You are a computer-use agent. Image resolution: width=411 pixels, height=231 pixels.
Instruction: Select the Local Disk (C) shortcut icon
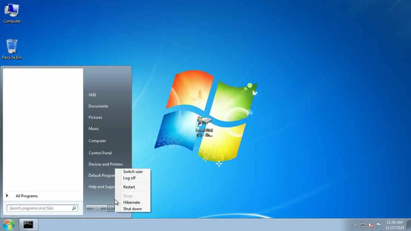204,127
